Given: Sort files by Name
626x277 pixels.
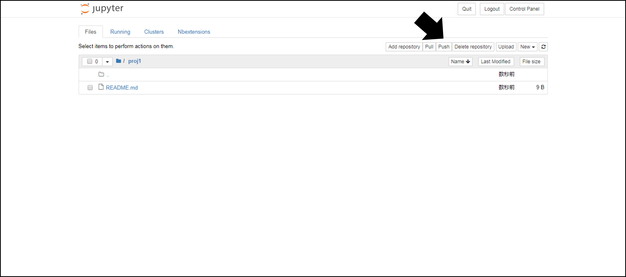Looking at the screenshot, I should [460, 62].
